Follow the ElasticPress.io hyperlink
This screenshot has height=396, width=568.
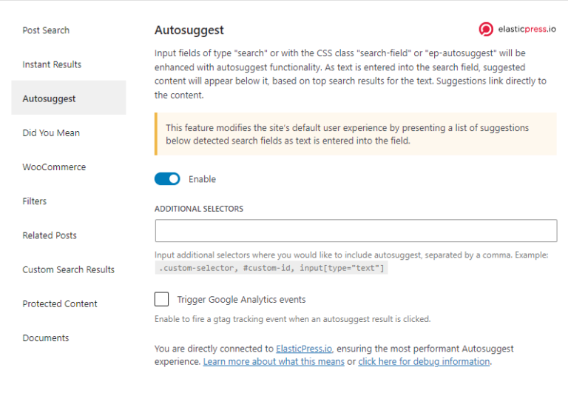click(x=304, y=349)
